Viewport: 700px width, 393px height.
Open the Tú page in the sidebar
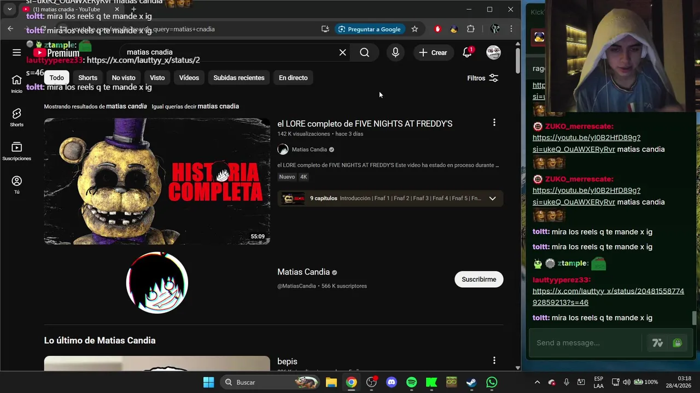[16, 185]
